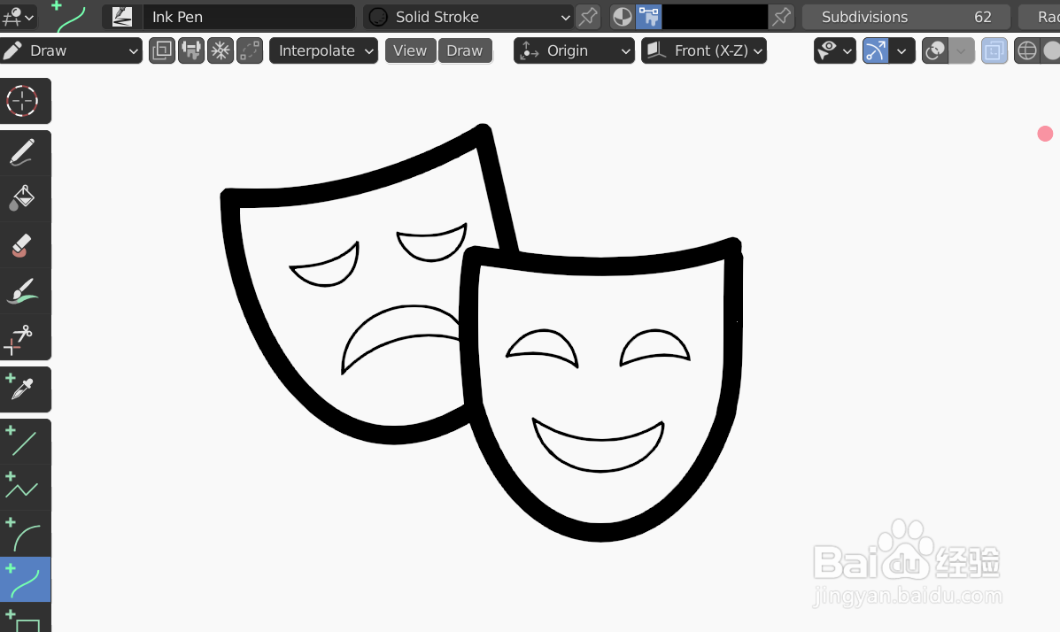The height and width of the screenshot is (632, 1060).
Task: Switch to Wireframe shading
Action: (1027, 50)
